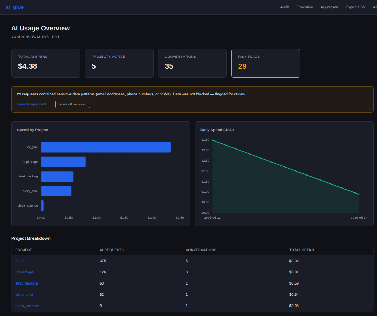Click the View flagged calls link
The image size is (377, 316).
coord(34,104)
